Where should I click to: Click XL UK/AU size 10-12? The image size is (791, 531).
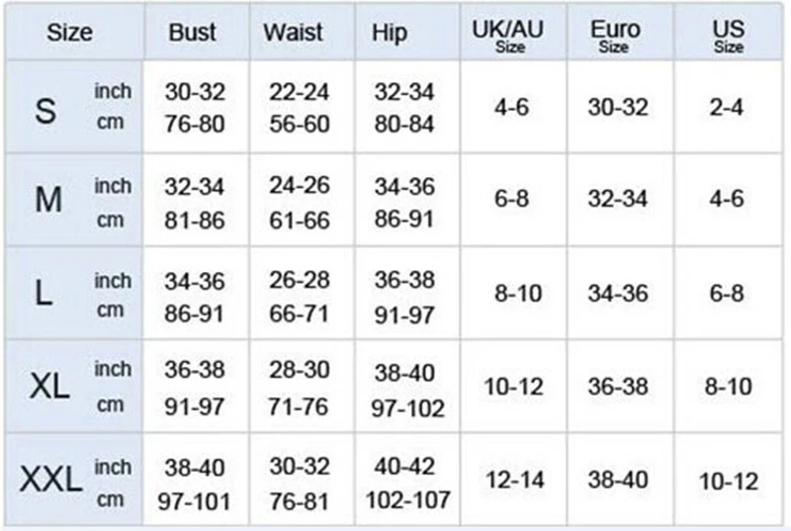tap(513, 387)
